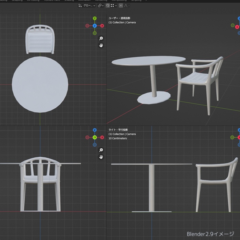This screenshot has width=240, height=240.
Task: Click green -Y center in bottom-left gizmo
Action: (x=95, y=137)
